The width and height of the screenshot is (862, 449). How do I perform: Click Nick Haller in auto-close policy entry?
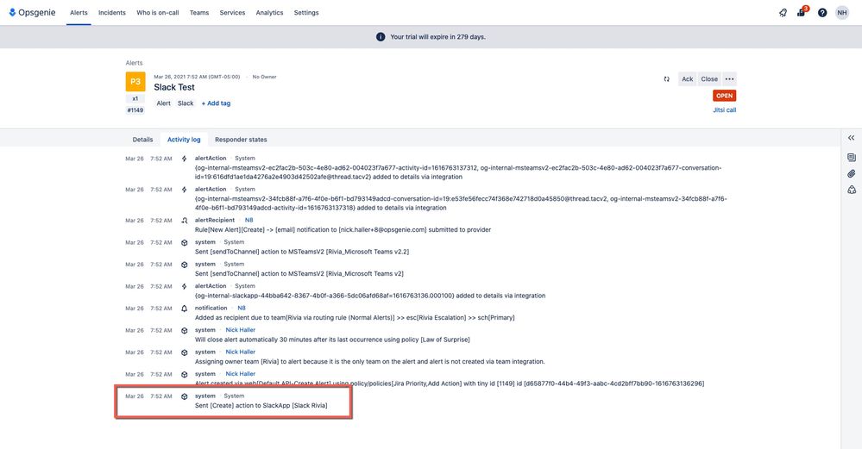[240, 330]
